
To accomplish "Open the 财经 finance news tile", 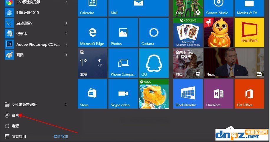I will coord(188,63).
